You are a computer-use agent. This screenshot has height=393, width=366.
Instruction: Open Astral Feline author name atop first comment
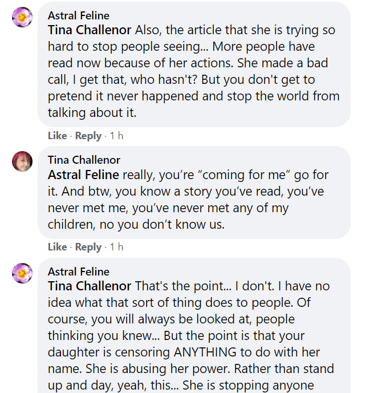pyautogui.click(x=79, y=16)
